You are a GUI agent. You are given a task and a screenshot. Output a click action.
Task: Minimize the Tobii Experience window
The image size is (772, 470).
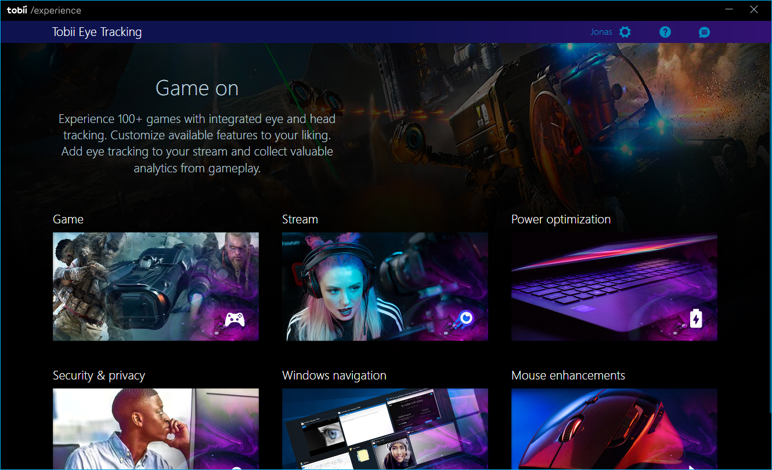729,9
